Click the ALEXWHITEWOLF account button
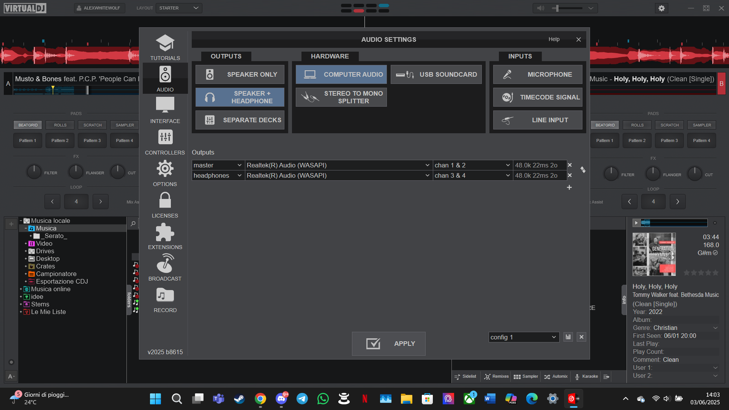 pos(99,8)
